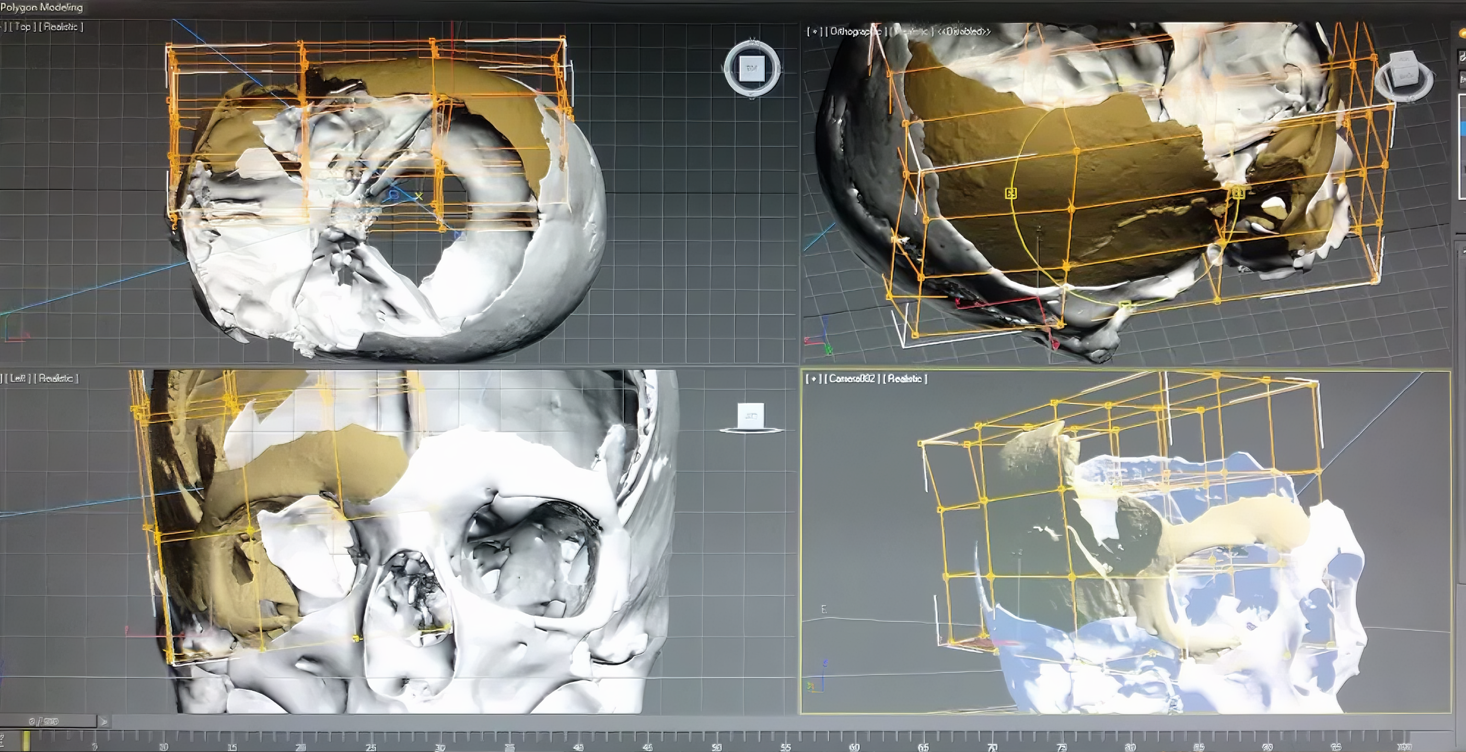
Task: Click the ViewCube in the Top viewport
Action: [752, 68]
